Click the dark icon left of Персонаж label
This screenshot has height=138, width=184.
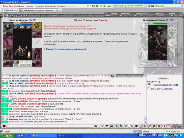coord(152,6)
